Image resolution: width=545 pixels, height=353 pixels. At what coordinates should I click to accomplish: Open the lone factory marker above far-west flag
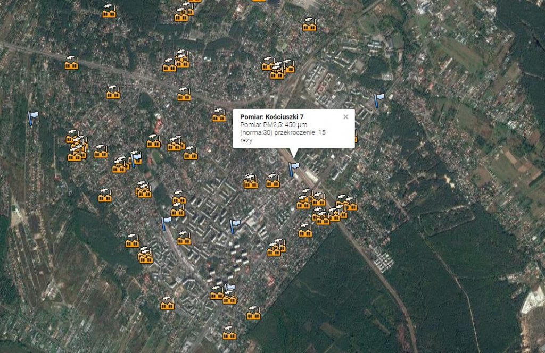click(71, 63)
